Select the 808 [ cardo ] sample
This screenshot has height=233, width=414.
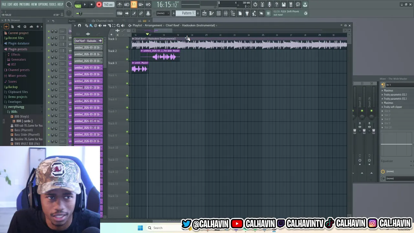[x=24, y=121]
